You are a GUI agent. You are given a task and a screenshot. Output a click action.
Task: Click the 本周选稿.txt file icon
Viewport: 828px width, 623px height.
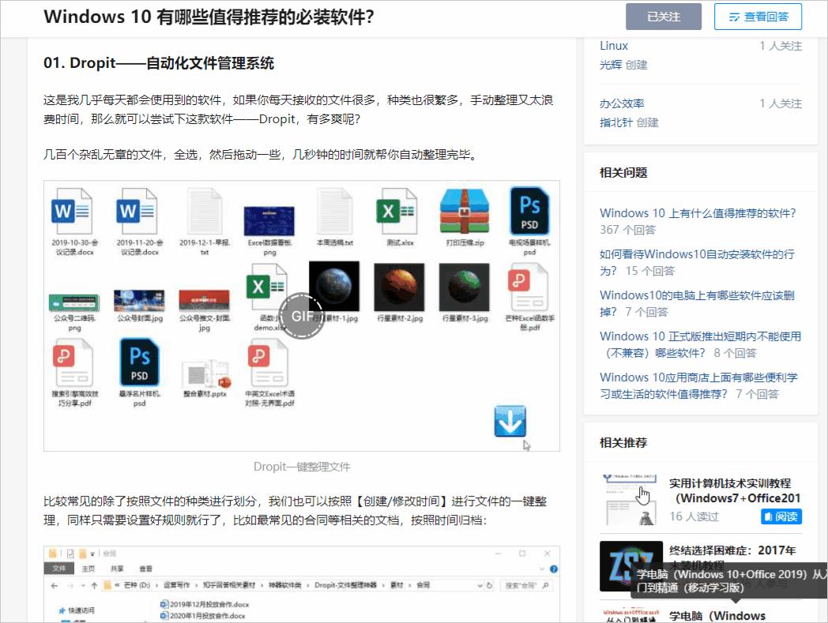click(334, 211)
